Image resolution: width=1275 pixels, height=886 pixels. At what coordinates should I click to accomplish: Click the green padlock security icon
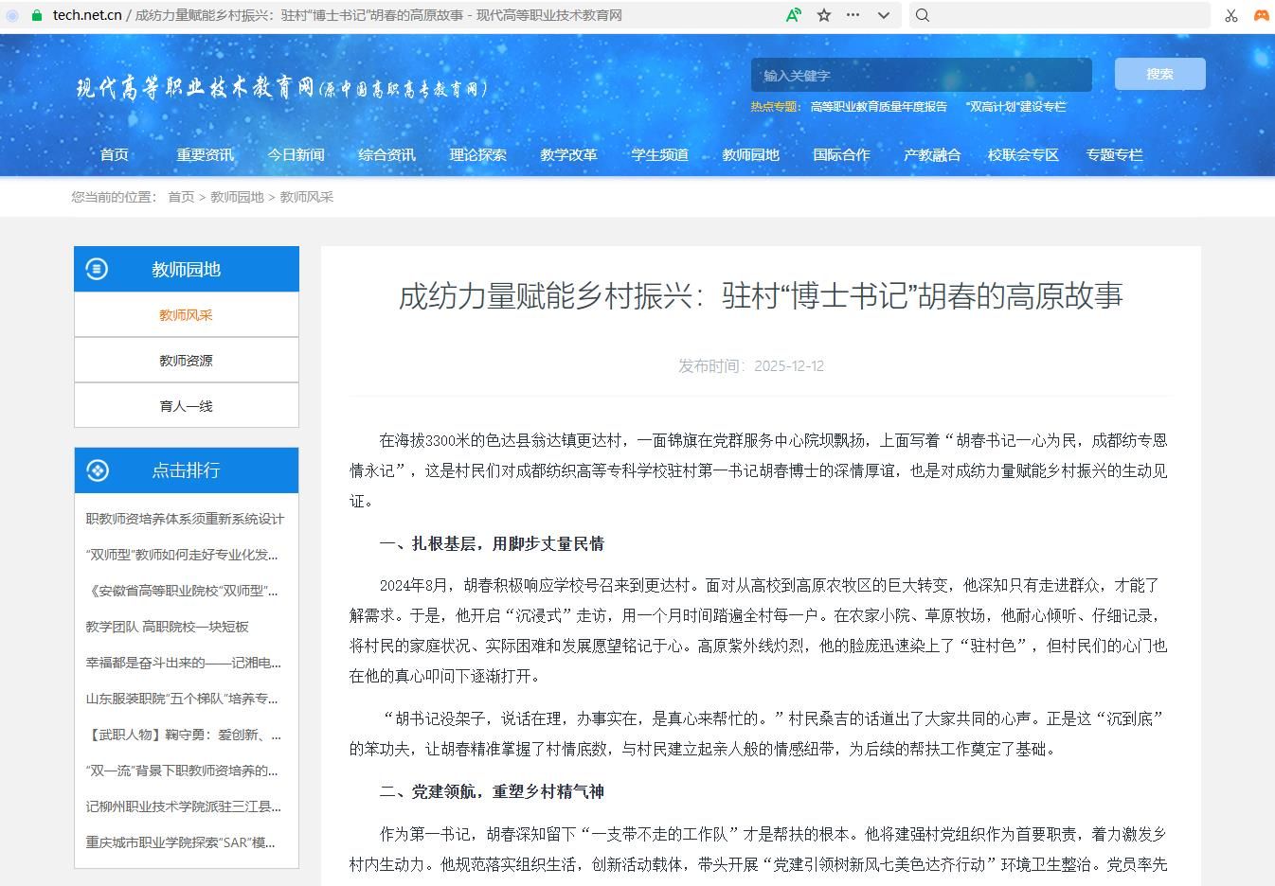(x=37, y=15)
